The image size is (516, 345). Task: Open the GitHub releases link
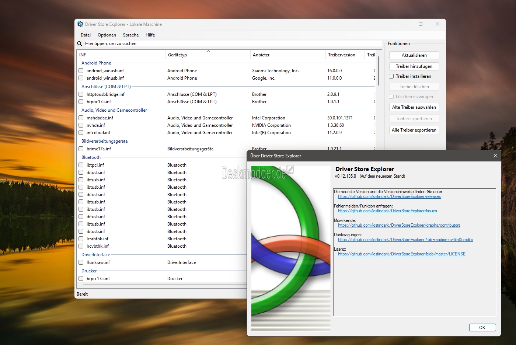pyautogui.click(x=389, y=197)
